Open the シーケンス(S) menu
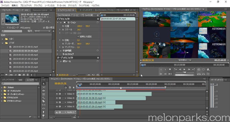The height and width of the screenshot is (122, 230). pyautogui.click(x=49, y=5)
